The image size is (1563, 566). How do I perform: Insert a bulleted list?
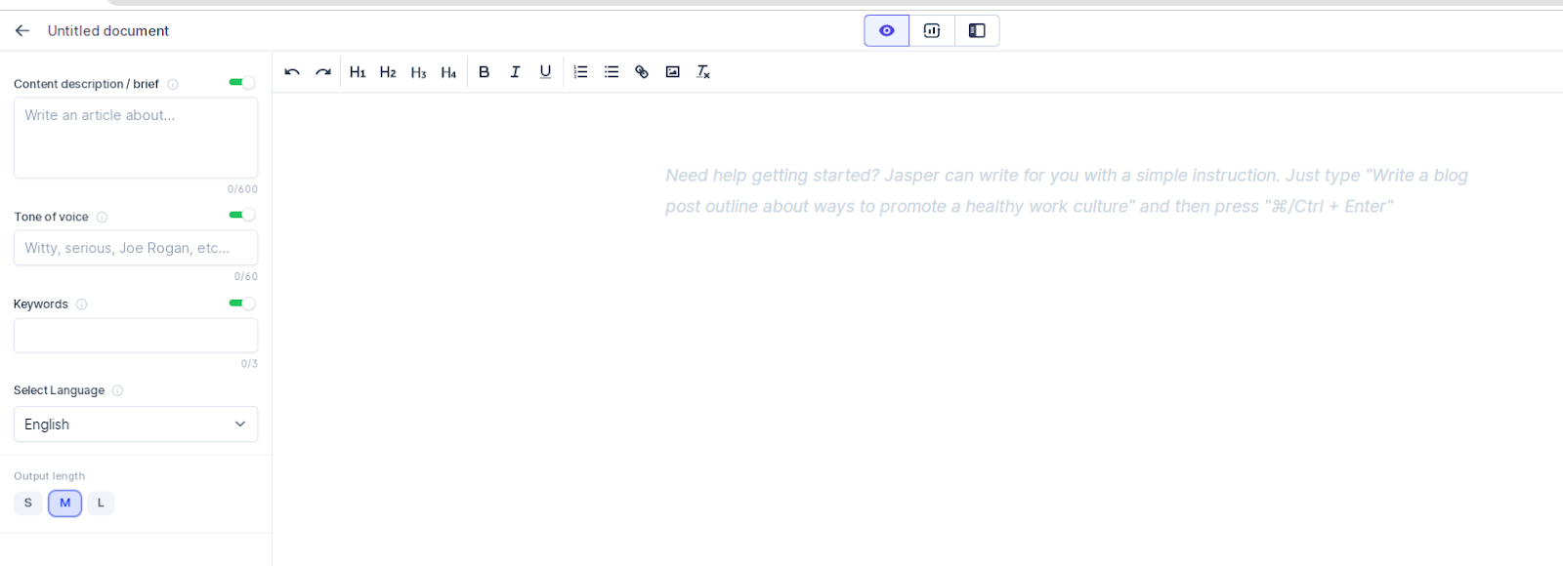click(612, 72)
